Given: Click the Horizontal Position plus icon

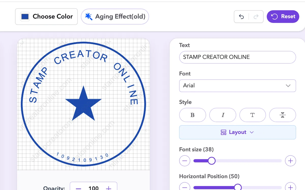Looking at the screenshot, I should 291,187.
